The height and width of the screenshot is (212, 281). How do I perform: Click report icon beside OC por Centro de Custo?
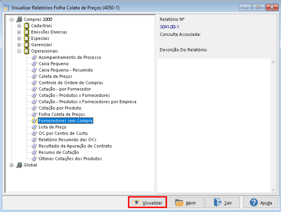coord(34,133)
